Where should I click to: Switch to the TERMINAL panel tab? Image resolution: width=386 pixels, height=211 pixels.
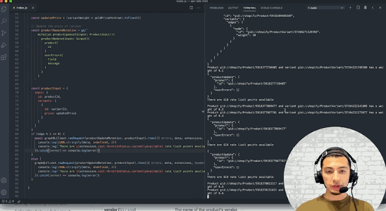click(249, 8)
